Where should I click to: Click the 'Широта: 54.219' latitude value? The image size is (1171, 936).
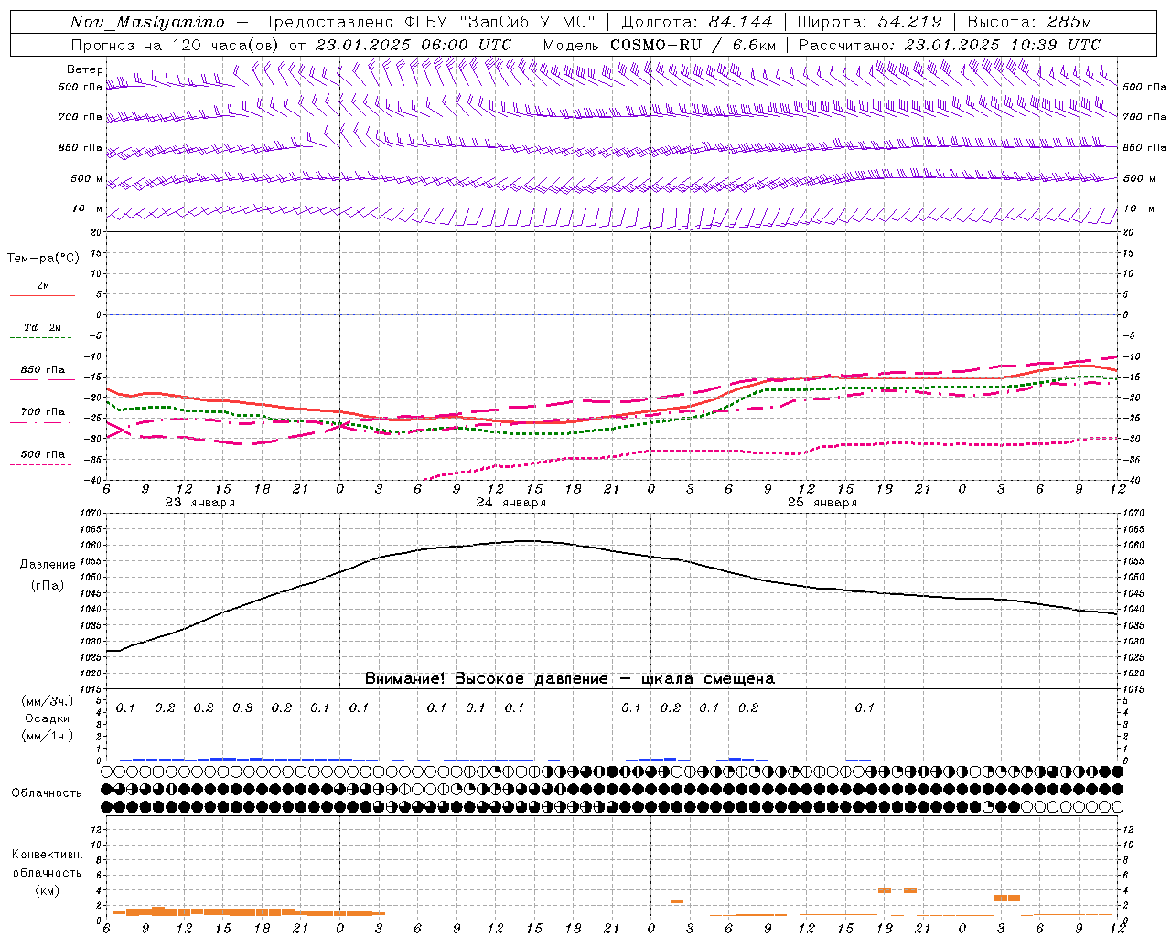pyautogui.click(x=870, y=22)
